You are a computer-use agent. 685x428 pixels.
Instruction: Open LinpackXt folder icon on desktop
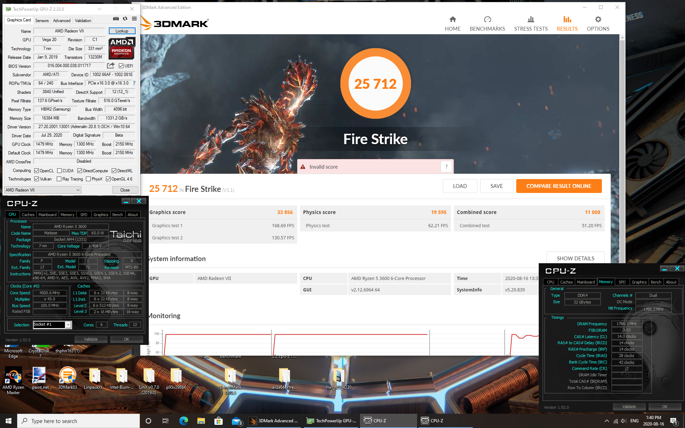coord(95,378)
